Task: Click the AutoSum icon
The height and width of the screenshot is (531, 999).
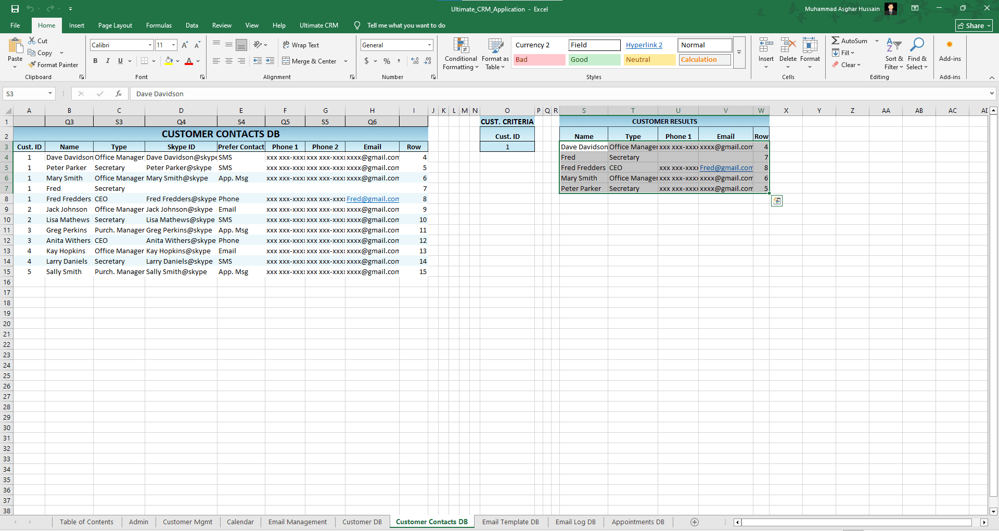Action: [835, 41]
